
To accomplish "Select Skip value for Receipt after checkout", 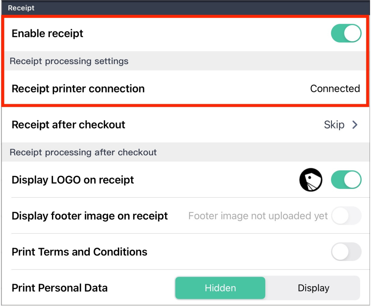I will point(334,125).
